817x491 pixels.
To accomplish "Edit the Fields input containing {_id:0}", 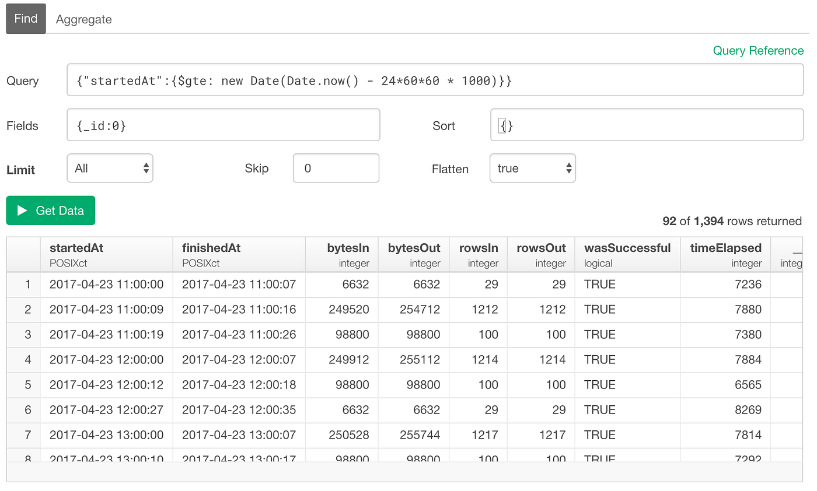I will pos(224,124).
